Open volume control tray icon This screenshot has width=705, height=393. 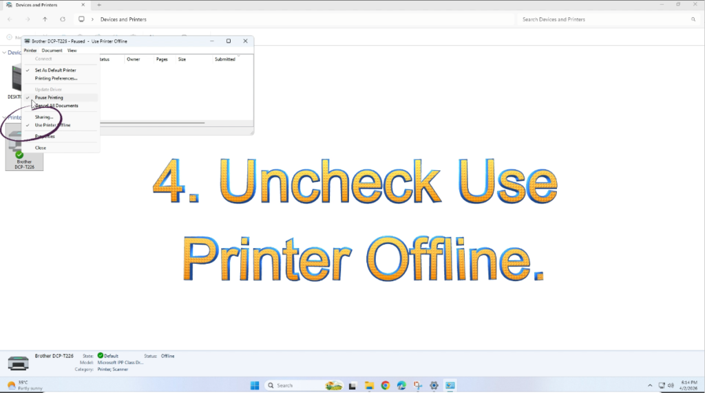click(x=671, y=385)
